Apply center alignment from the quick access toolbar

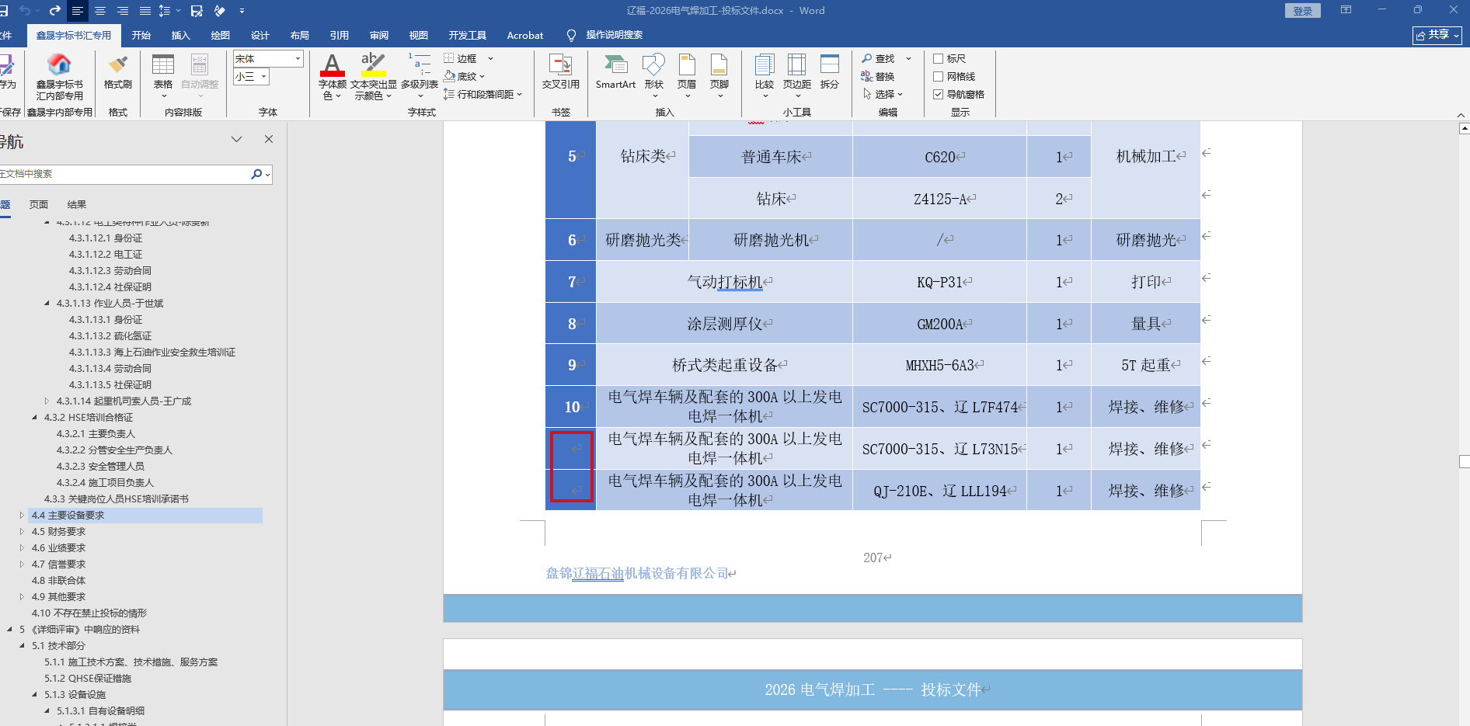100,11
